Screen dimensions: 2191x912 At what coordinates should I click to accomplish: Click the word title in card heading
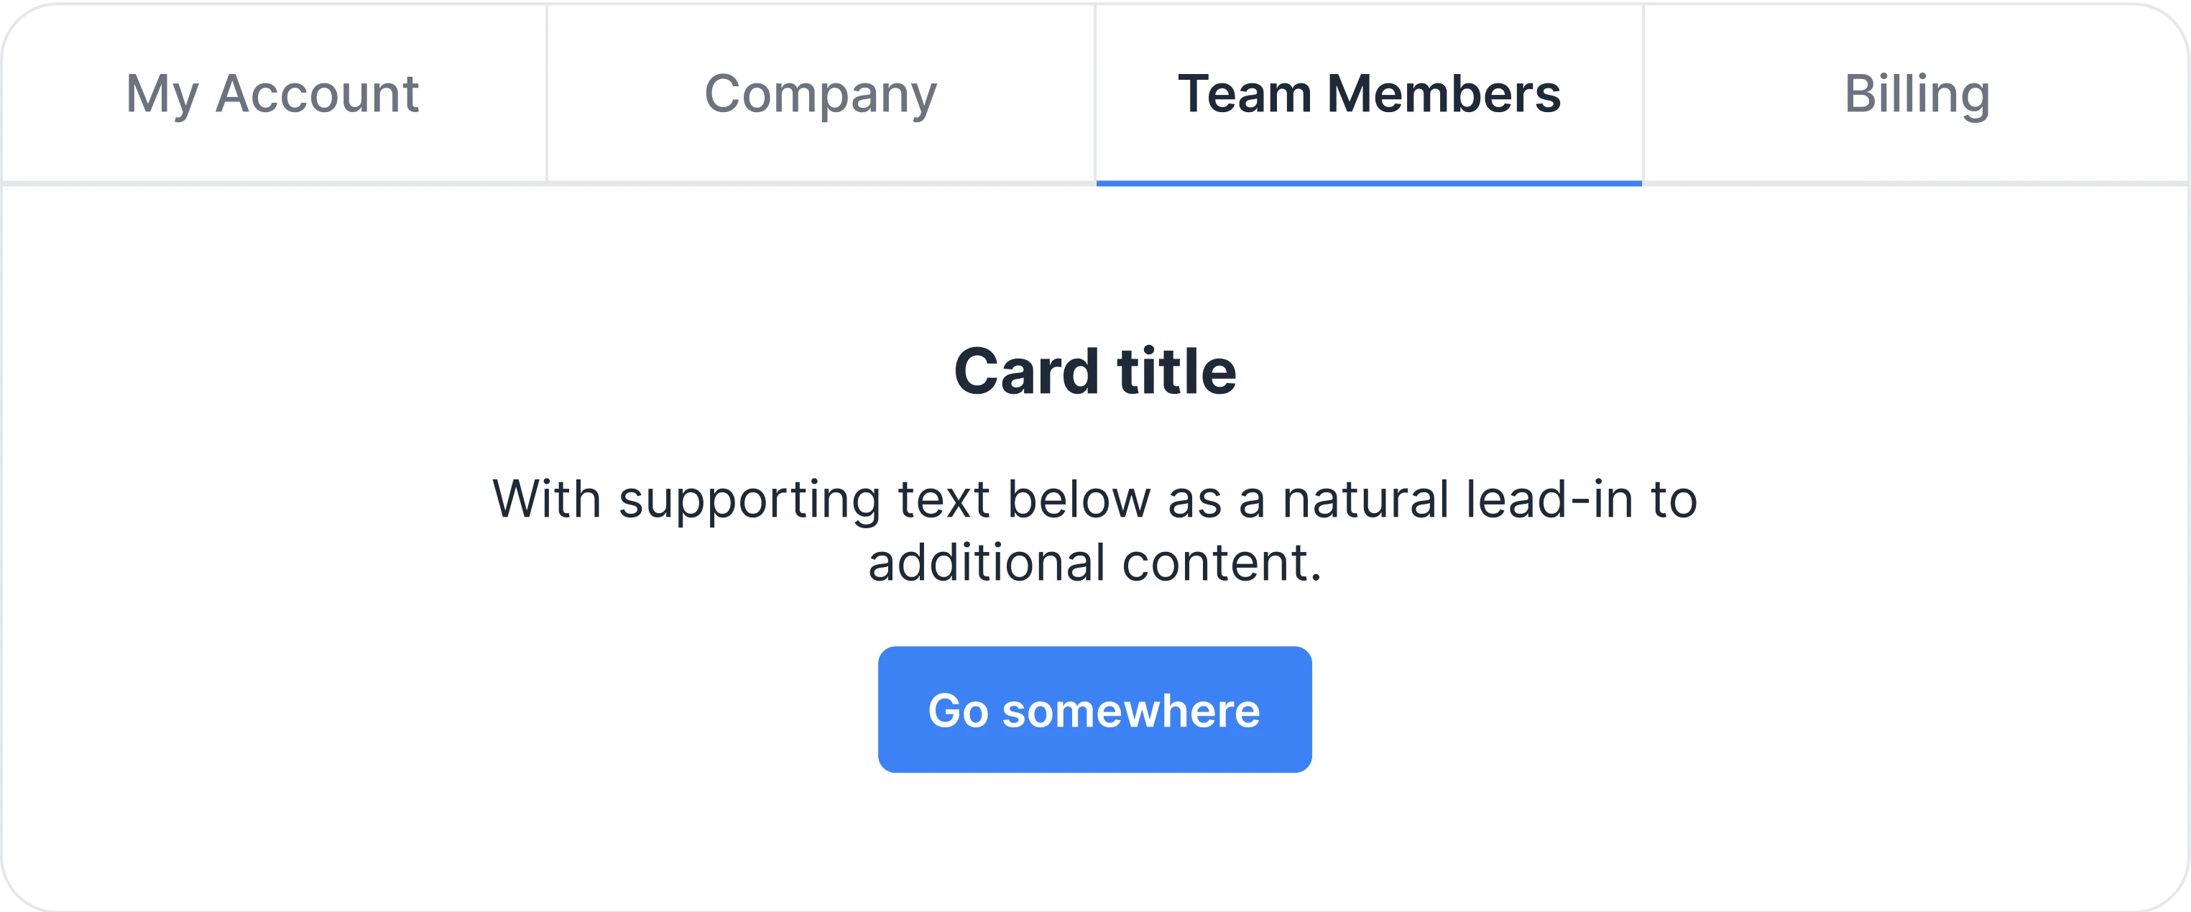point(1176,372)
